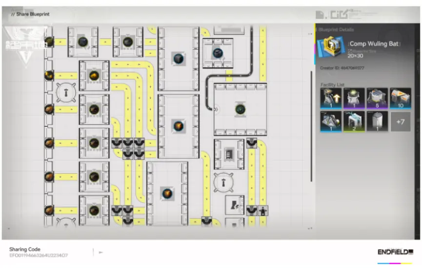Image resolution: width=422 pixels, height=268 pixels.
Task: Click the ENDFIELD logo in the footer
Action: [x=395, y=252]
